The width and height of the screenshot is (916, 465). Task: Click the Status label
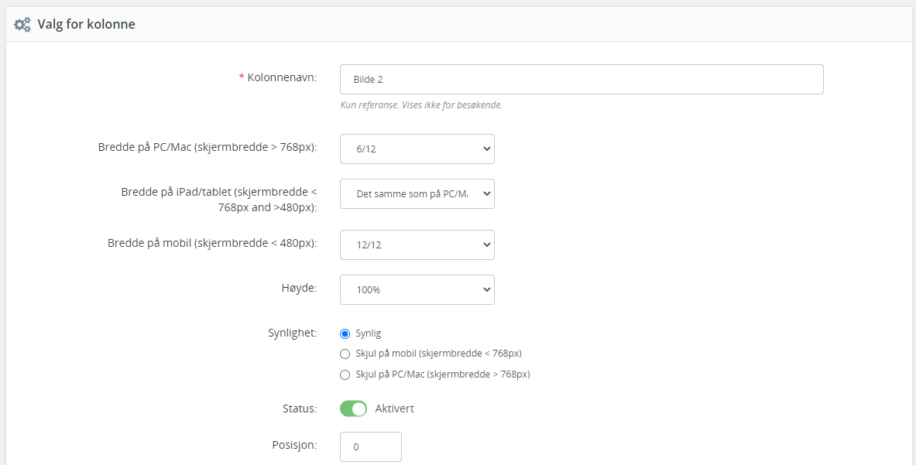300,409
